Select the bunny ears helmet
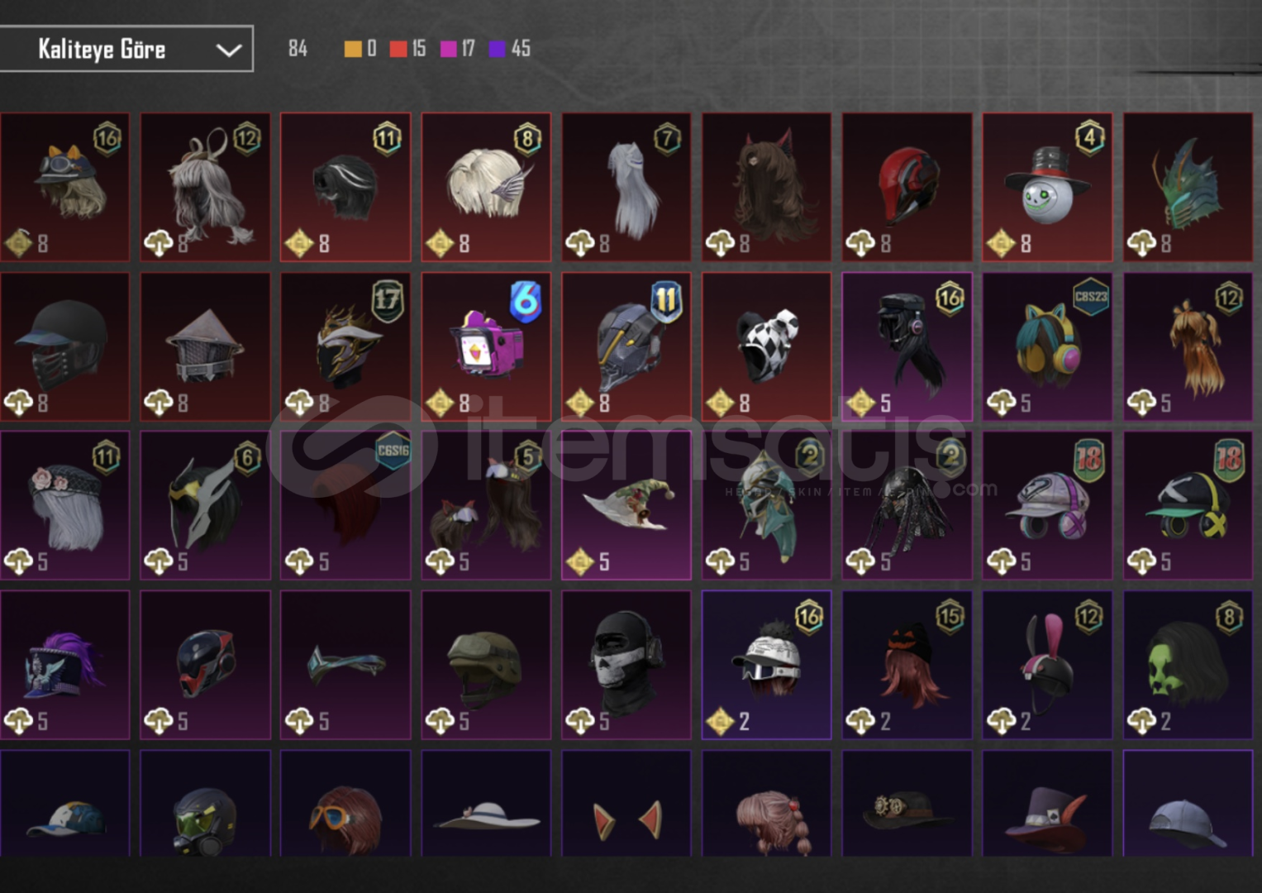Viewport: 1262px width, 893px height. coord(1047,665)
